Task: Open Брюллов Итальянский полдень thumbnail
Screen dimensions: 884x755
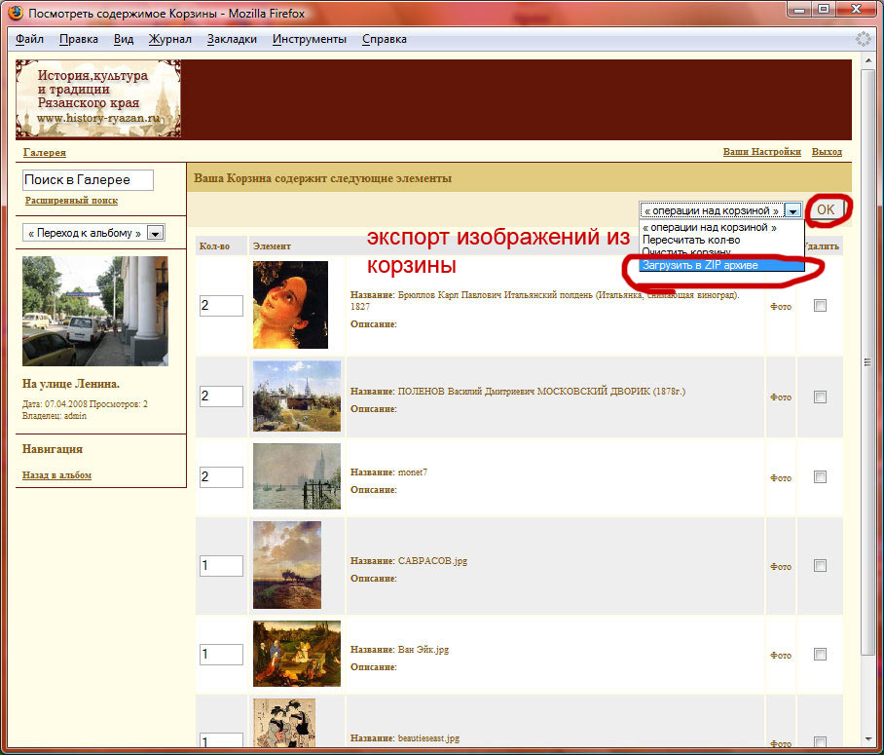Action: click(290, 305)
